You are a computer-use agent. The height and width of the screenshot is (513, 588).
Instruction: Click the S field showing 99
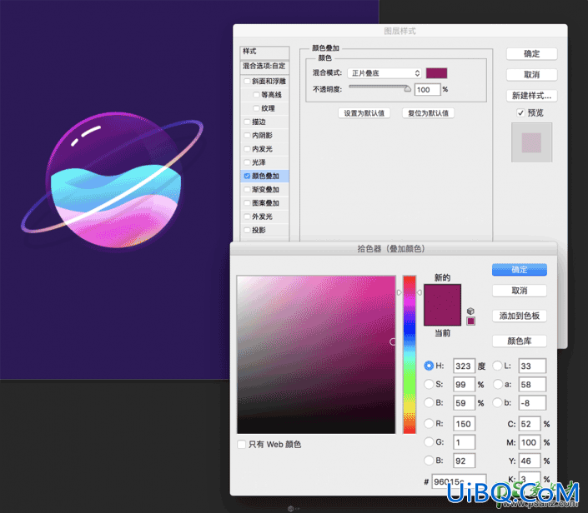465,384
